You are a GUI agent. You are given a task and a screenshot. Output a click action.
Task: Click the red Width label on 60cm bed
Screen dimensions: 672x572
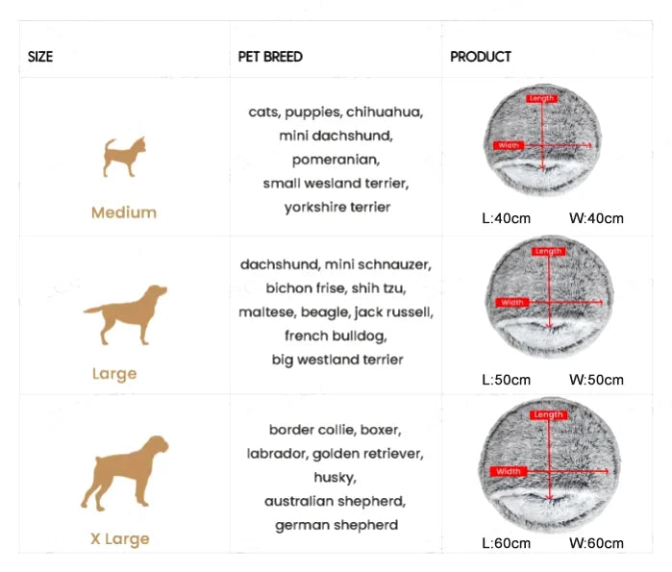click(x=508, y=471)
